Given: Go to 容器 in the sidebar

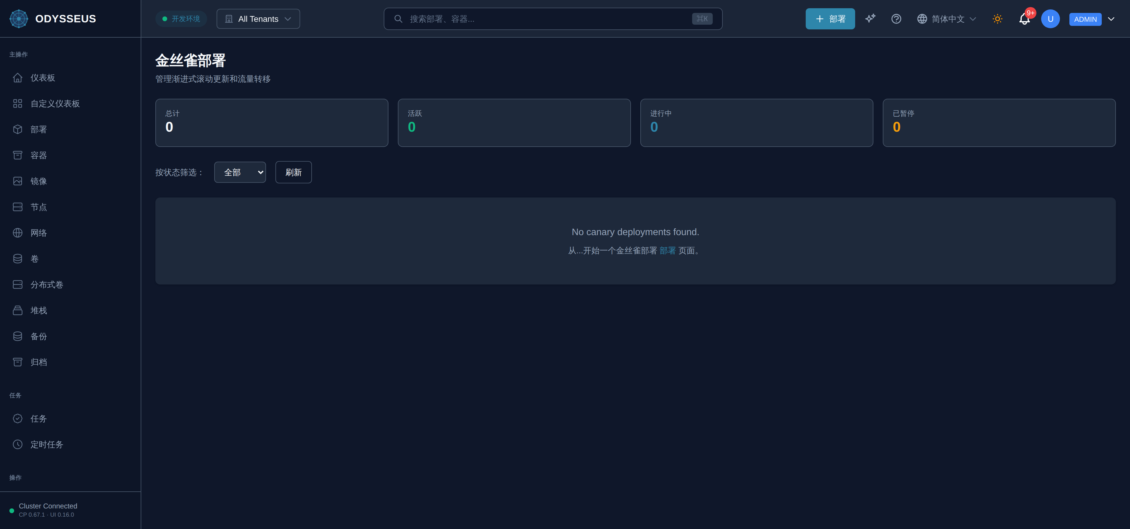Looking at the screenshot, I should click(70, 155).
